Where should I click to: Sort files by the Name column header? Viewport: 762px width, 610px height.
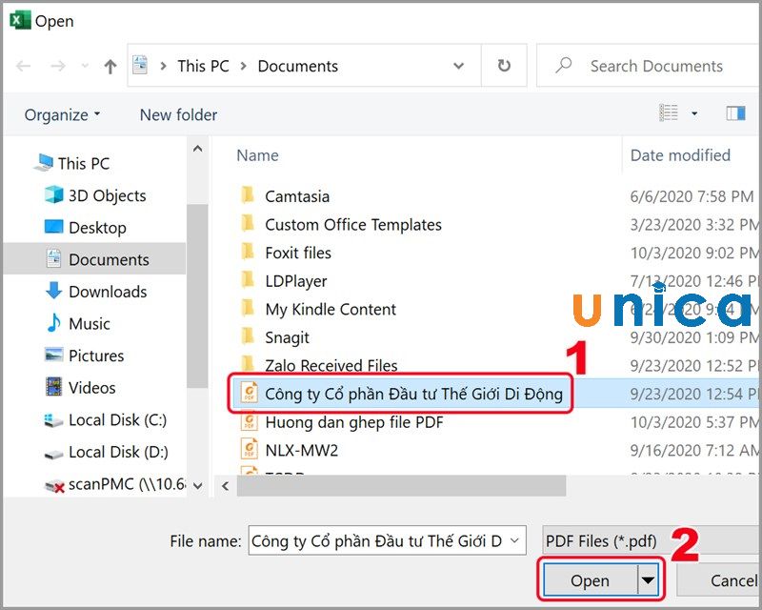pyautogui.click(x=258, y=155)
